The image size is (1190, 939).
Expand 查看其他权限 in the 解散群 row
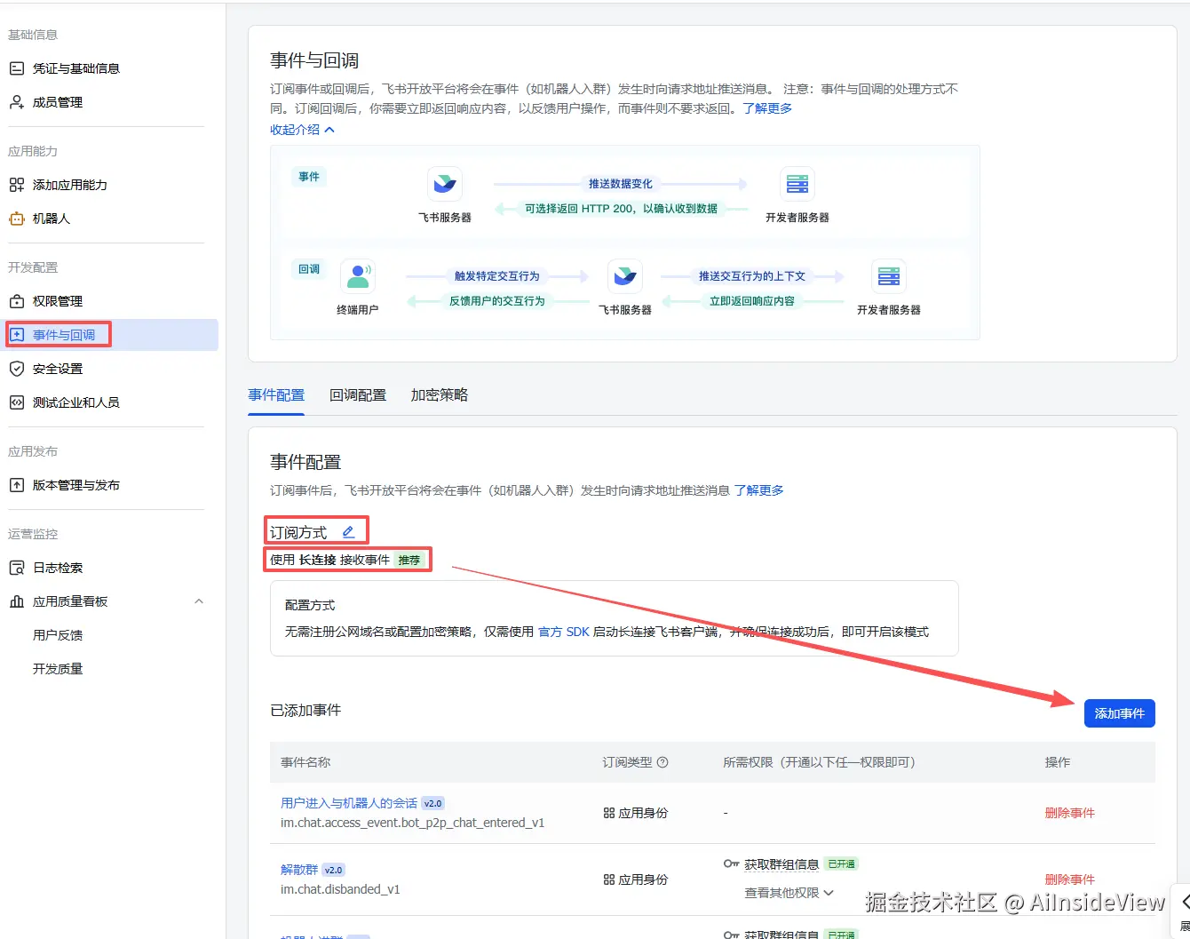789,893
